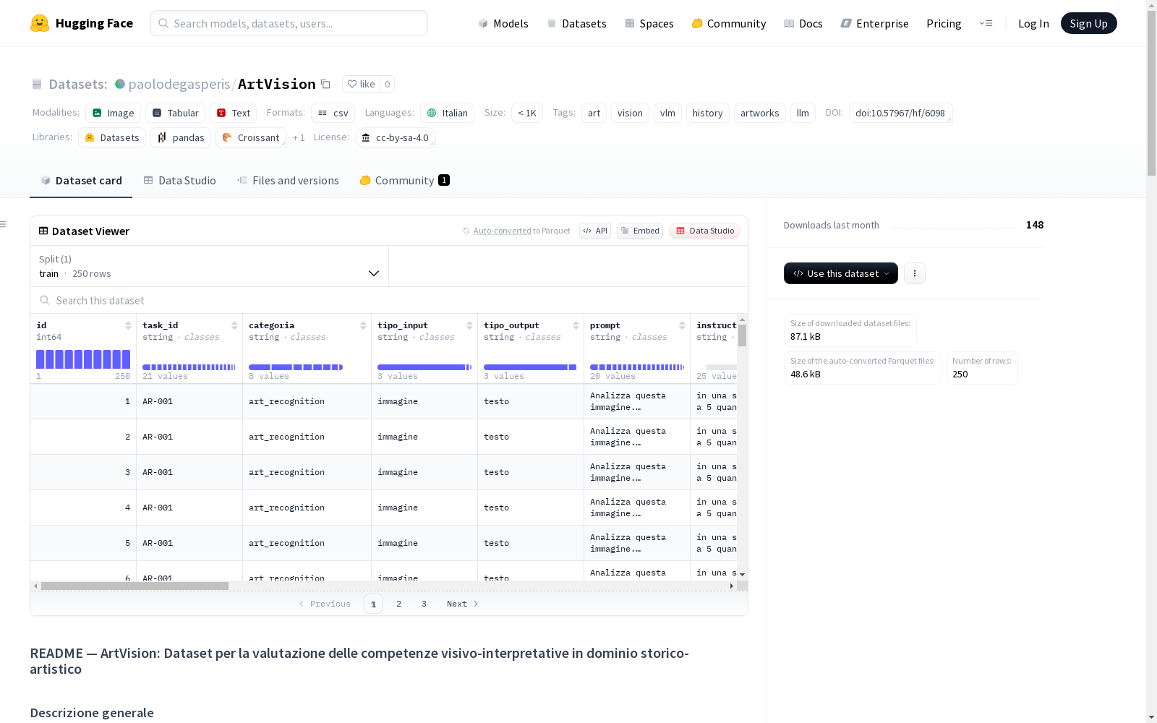Switch to the Dataset card tab
This screenshot has height=723, width=1157.
click(81, 181)
